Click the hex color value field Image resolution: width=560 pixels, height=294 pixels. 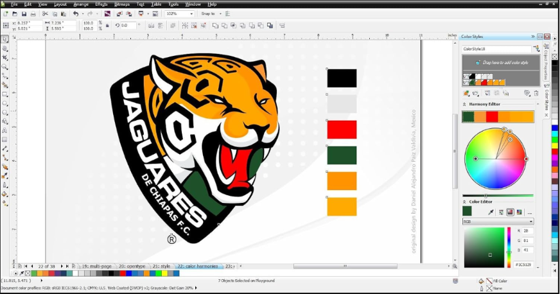click(523, 264)
